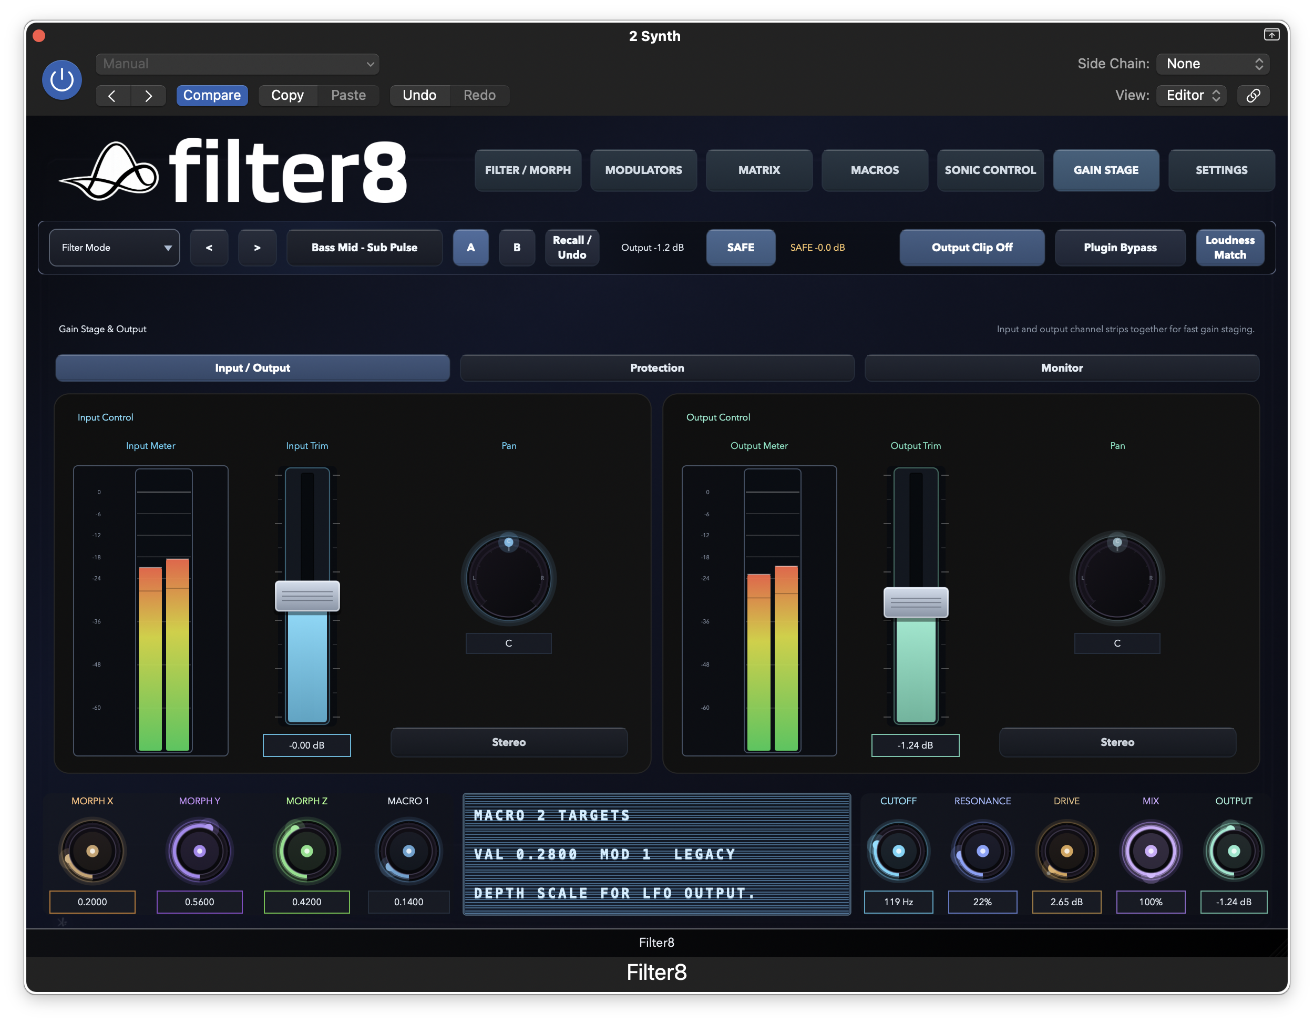This screenshot has height=1023, width=1314.
Task: Click the MORPH Z knob
Action: click(x=307, y=851)
